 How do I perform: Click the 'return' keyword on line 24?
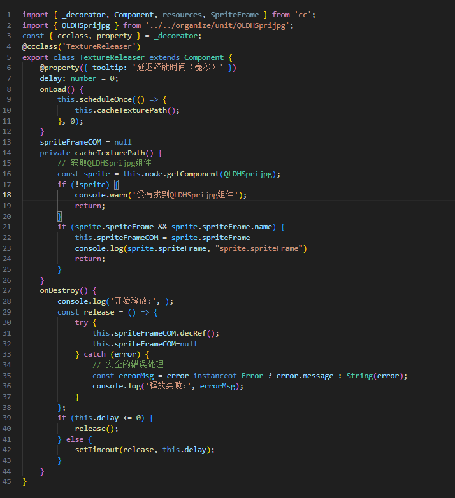coord(88,259)
